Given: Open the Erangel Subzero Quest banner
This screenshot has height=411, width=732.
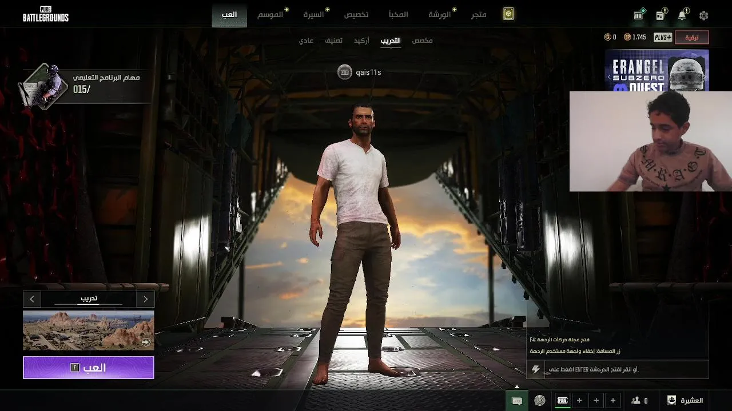Looking at the screenshot, I should [657, 71].
